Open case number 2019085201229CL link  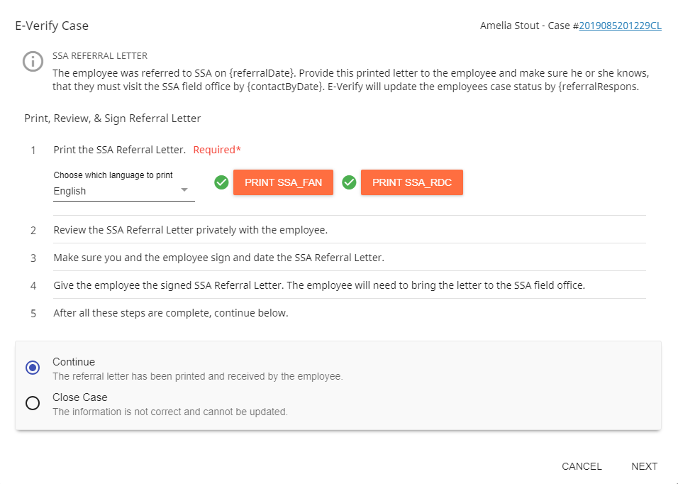click(620, 26)
